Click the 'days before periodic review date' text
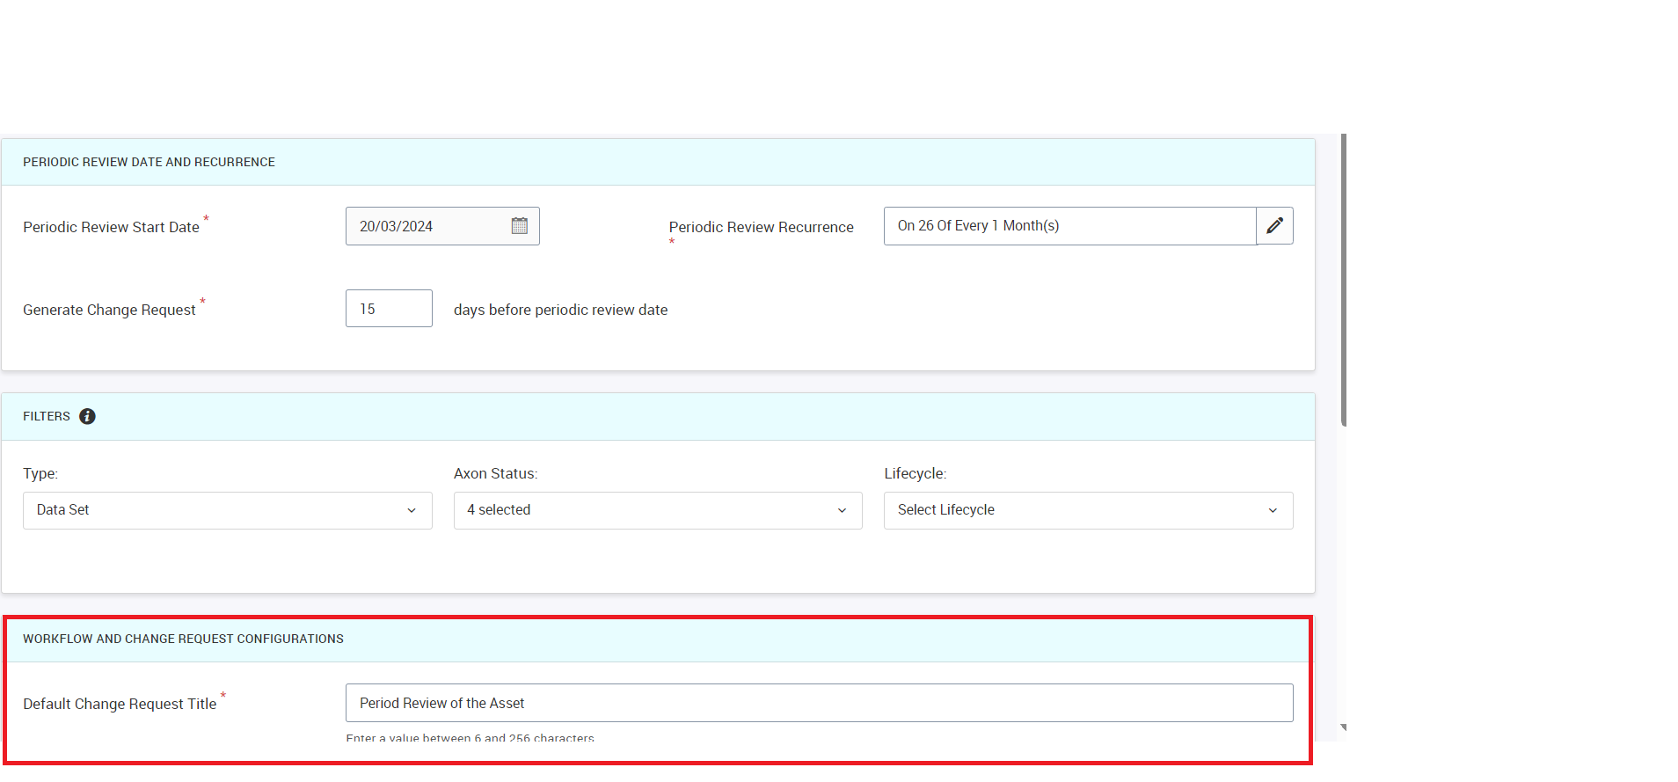 pyautogui.click(x=561, y=310)
